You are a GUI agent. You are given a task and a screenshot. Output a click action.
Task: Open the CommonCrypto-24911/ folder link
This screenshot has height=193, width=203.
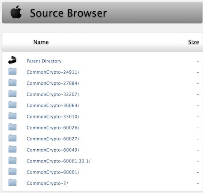pos(53,72)
